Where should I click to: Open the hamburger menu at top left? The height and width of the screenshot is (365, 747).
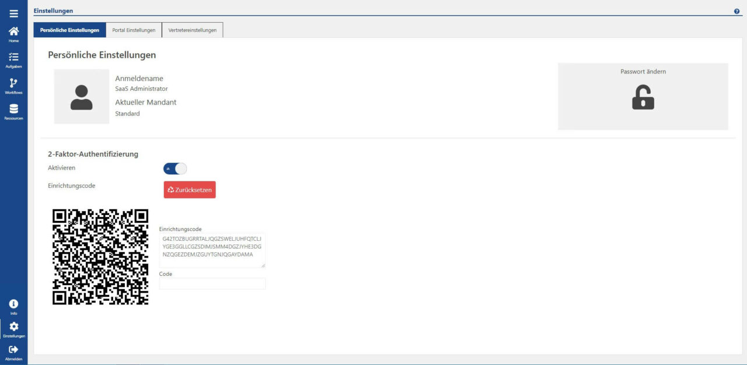[13, 13]
